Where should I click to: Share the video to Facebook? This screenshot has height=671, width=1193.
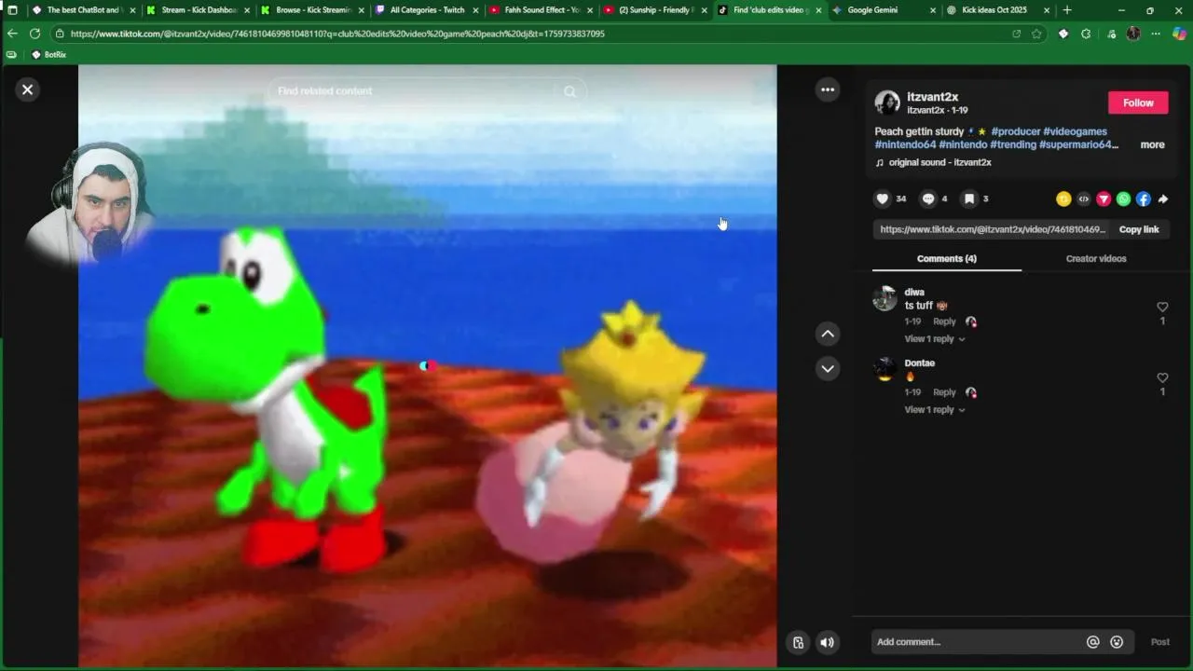[x=1144, y=199]
